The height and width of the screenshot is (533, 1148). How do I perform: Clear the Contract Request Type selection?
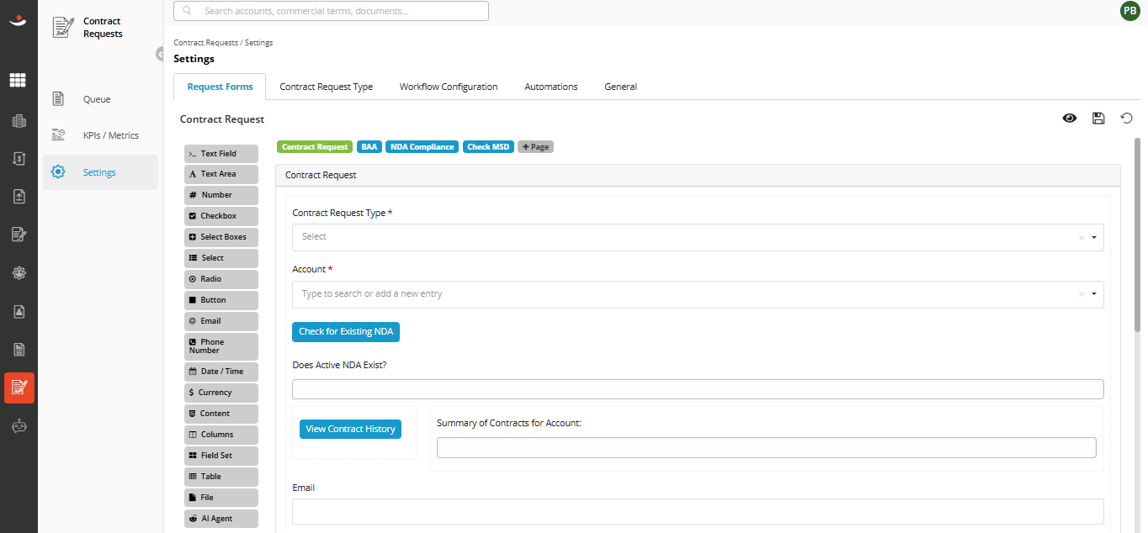tap(1082, 238)
